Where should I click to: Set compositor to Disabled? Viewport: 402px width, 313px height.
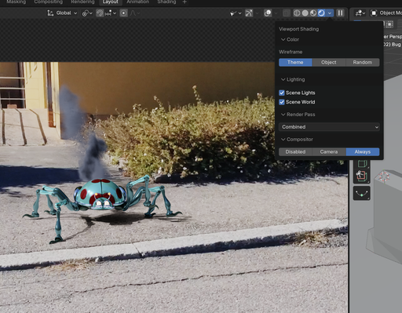click(x=295, y=152)
